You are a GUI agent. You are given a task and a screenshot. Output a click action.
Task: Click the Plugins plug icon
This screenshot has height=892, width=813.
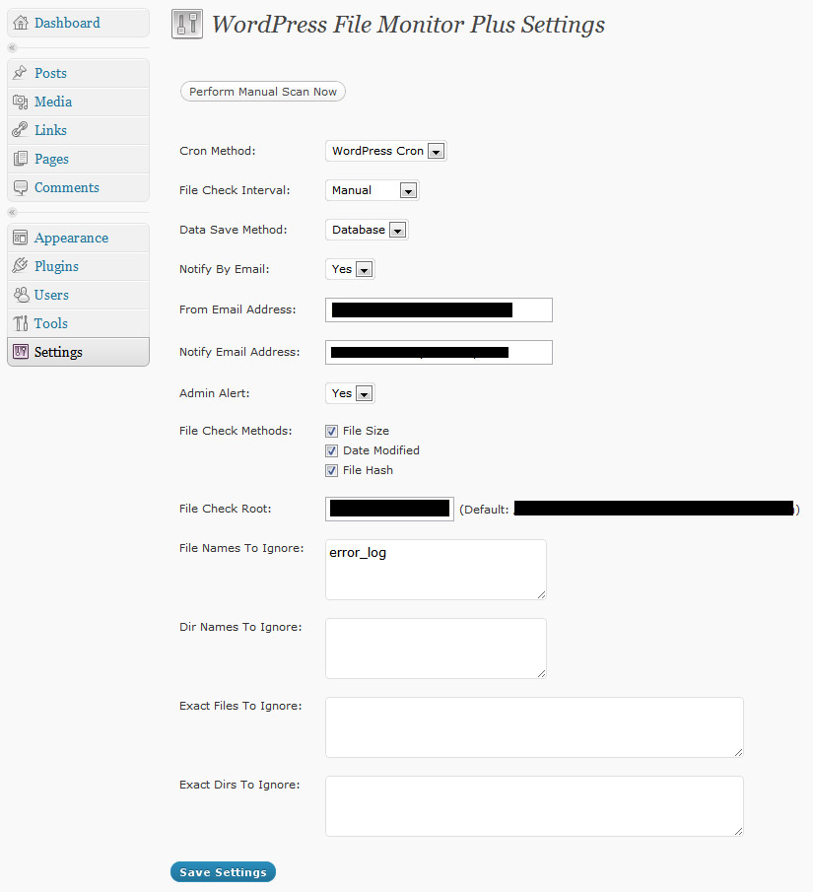click(21, 266)
